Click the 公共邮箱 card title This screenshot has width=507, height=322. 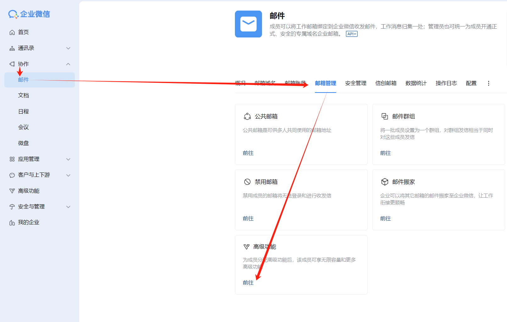(x=266, y=116)
